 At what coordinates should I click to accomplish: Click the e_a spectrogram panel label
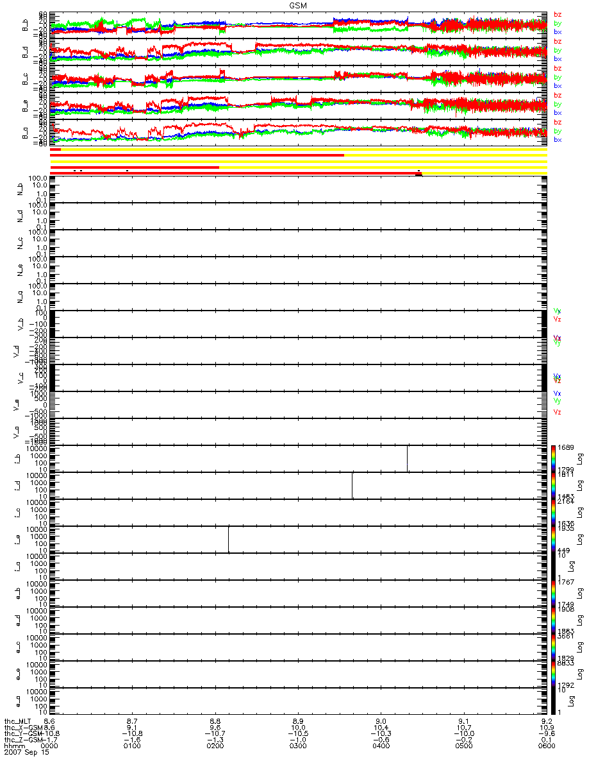click(20, 701)
